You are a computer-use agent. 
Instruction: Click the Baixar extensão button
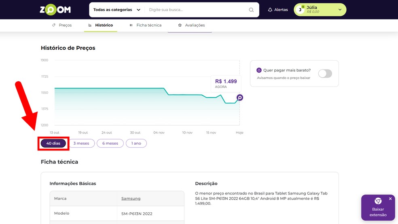click(x=378, y=207)
